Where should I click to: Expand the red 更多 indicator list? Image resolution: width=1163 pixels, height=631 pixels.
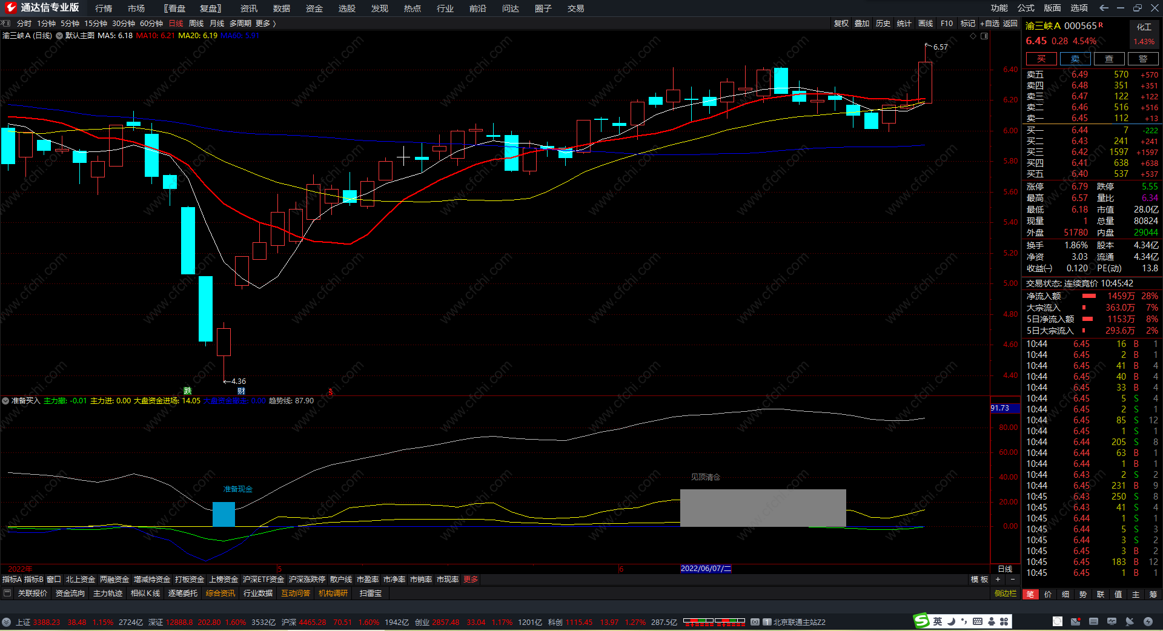click(x=471, y=580)
